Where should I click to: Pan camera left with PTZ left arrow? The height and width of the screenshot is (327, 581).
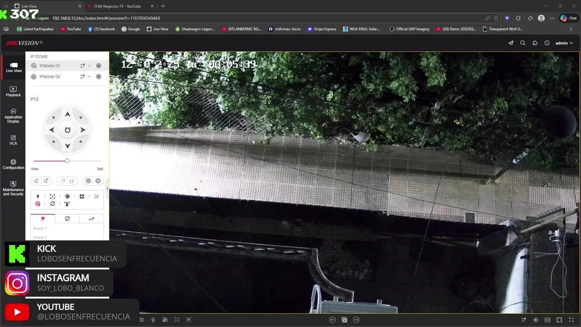52,130
